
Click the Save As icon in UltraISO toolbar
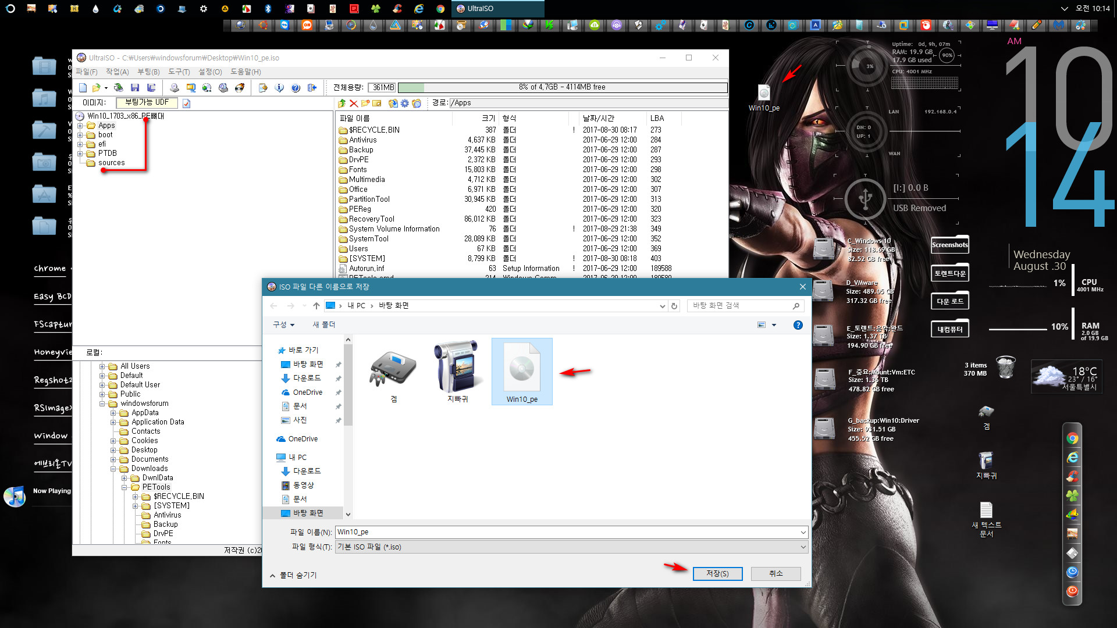(x=151, y=88)
